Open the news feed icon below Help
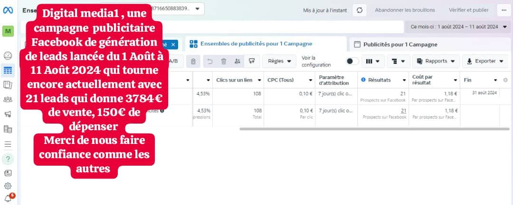The height and width of the screenshot is (205, 513). (8, 173)
